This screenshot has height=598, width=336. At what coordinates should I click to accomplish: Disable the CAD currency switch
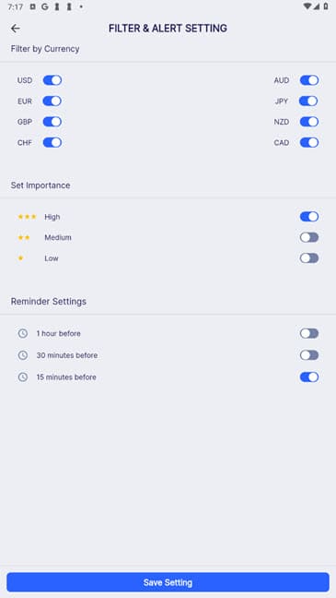point(309,143)
